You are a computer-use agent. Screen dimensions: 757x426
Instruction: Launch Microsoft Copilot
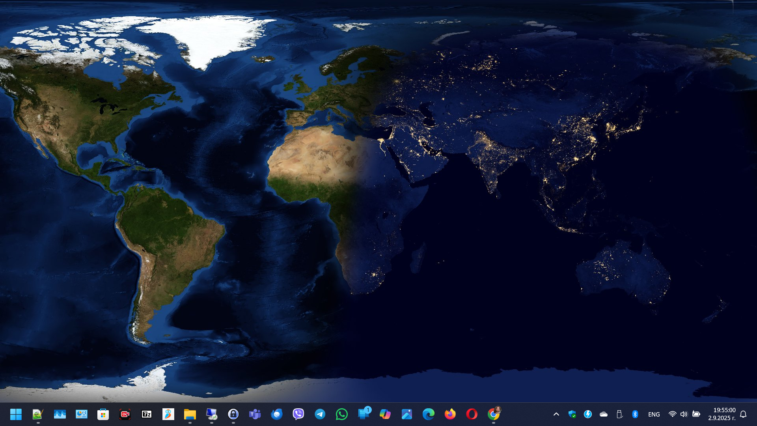click(385, 414)
